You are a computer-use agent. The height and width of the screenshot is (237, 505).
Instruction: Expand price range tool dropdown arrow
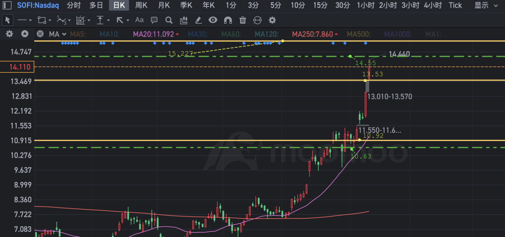pos(108,21)
